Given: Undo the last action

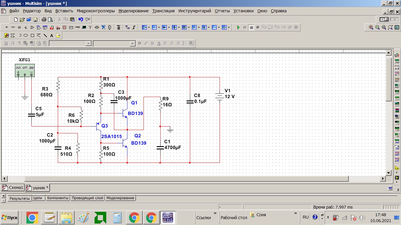Looking at the screenshot, I should coord(81,20).
